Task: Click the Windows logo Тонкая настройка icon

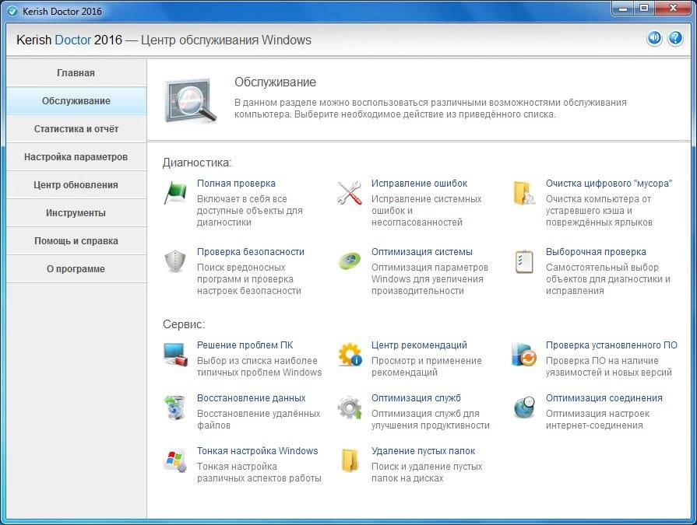Action: pyautogui.click(x=175, y=460)
